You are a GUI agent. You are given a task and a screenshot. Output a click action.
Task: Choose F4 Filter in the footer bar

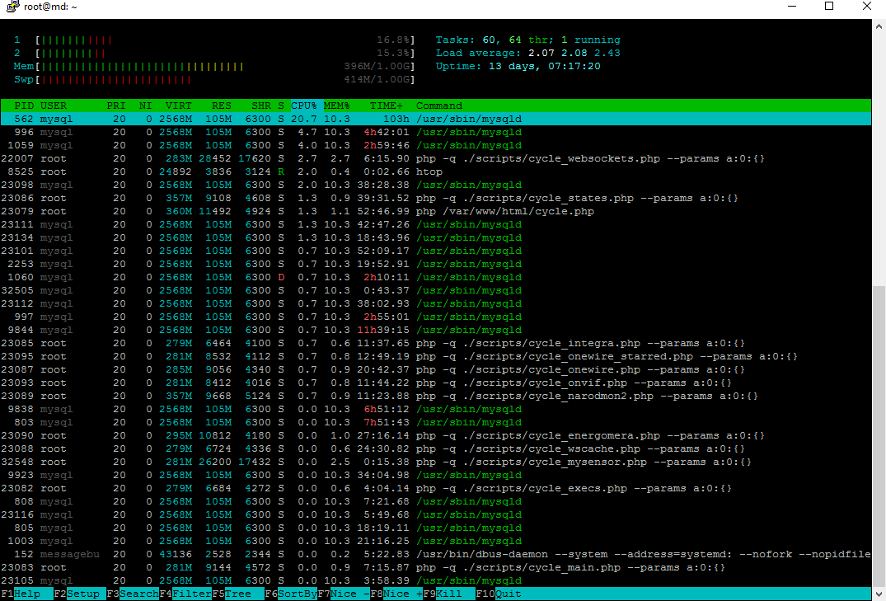(185, 594)
